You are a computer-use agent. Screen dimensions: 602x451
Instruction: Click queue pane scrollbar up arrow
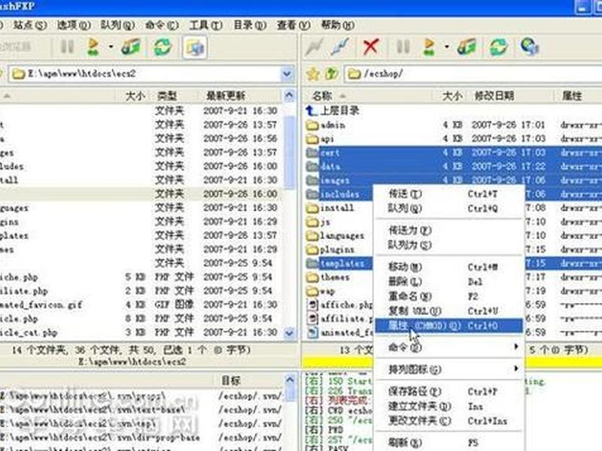[x=290, y=380]
